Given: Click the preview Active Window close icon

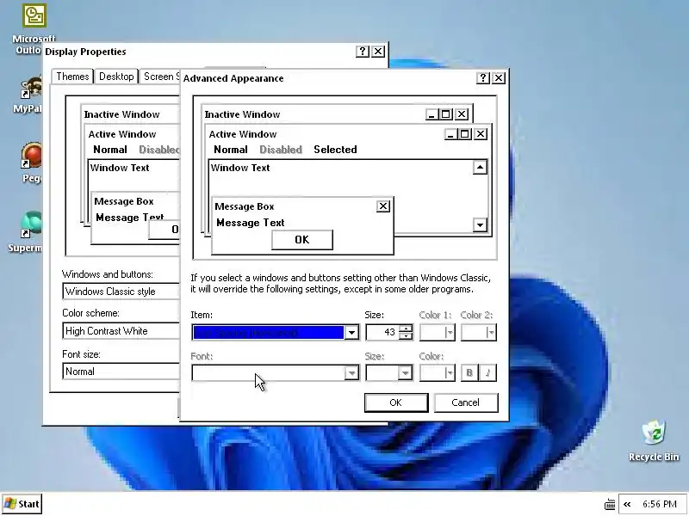Looking at the screenshot, I should (481, 134).
